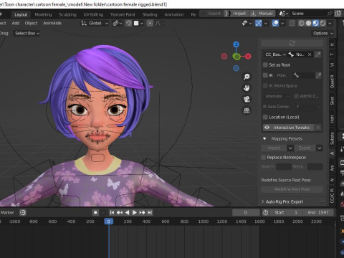
Task: Toggle viewport overlays icon
Action: (x=275, y=23)
